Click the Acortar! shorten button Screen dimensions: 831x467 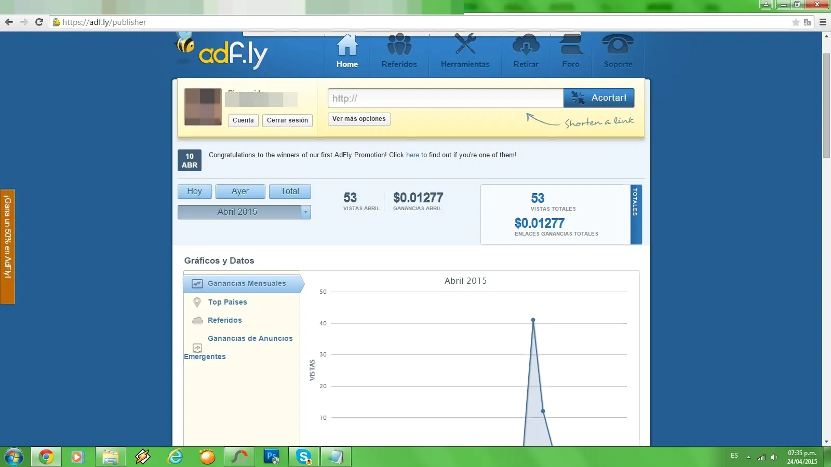tap(599, 98)
